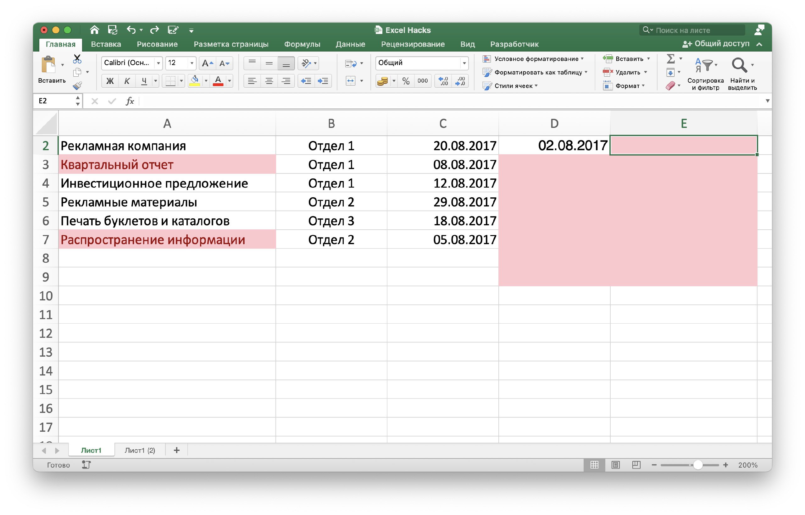Expand the font size dropdown 12
Screen dimensions: 805x515
pos(189,64)
